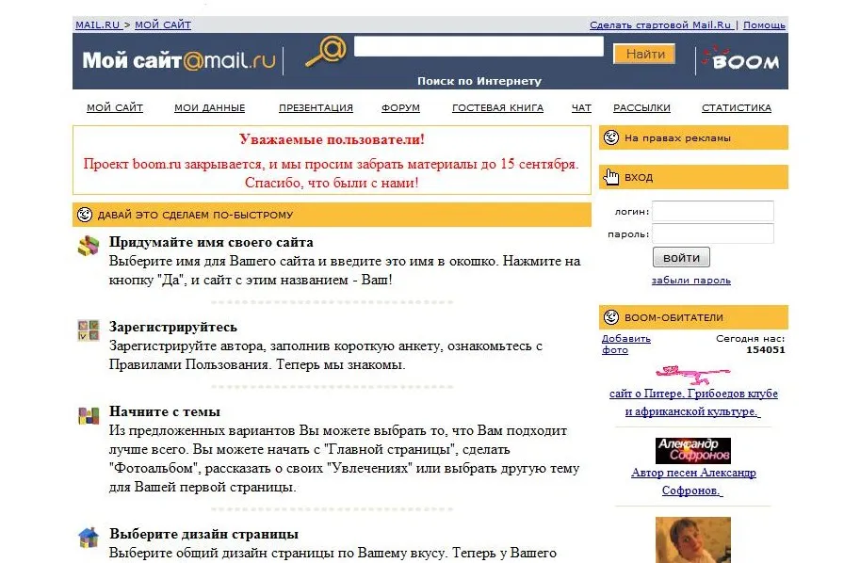Click the Уважаемые пользователи! heading

tap(332, 139)
